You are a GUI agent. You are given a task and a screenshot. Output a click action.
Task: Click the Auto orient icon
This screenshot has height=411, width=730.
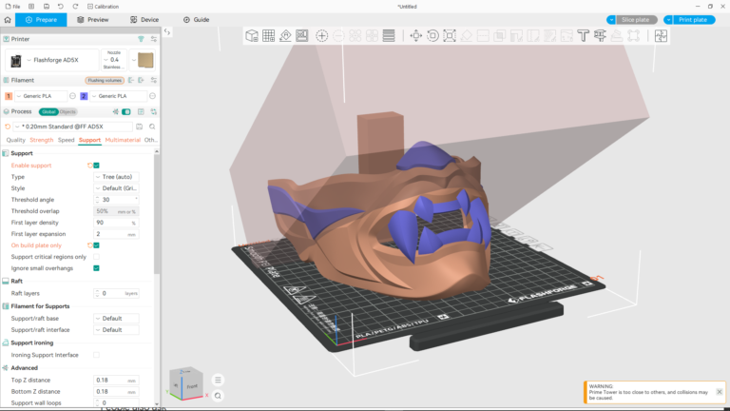pos(285,36)
